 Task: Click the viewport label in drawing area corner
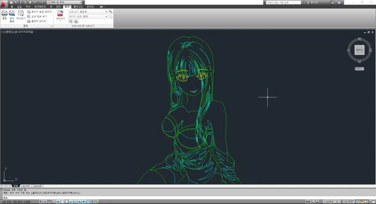pos(17,32)
